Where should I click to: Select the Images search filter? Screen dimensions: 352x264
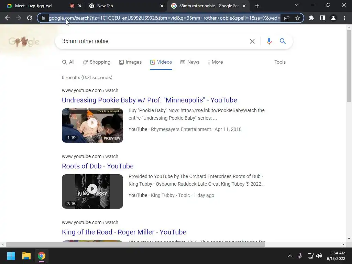pos(130,62)
